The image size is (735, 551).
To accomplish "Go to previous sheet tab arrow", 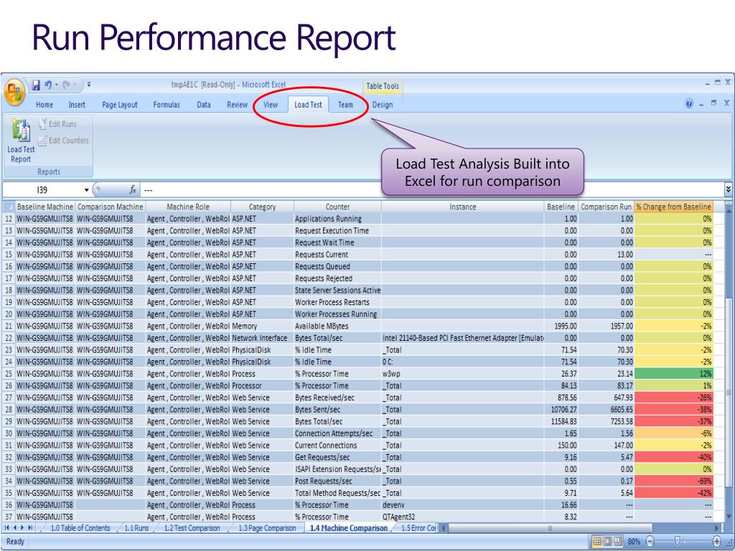I will point(14,528).
